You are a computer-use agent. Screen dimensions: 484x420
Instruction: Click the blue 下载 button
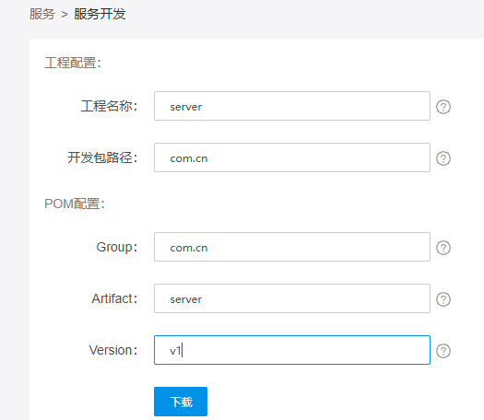point(181,402)
